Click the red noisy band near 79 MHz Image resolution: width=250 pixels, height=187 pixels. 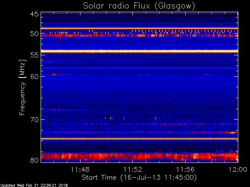coord(139,156)
